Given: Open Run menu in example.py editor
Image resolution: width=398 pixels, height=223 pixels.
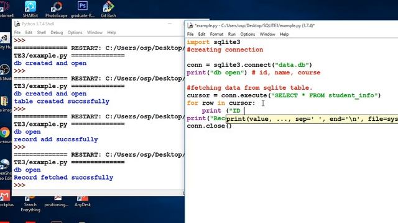Looking at the screenshot, I should tap(231, 34).
